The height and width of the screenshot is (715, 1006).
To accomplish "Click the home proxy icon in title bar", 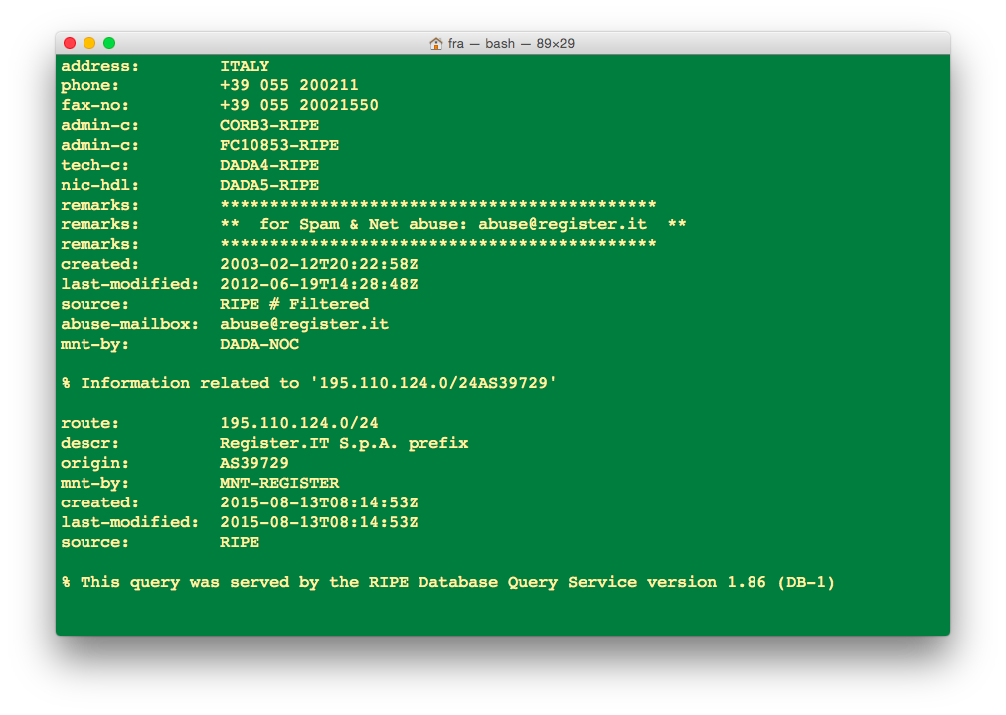I will click(x=434, y=43).
